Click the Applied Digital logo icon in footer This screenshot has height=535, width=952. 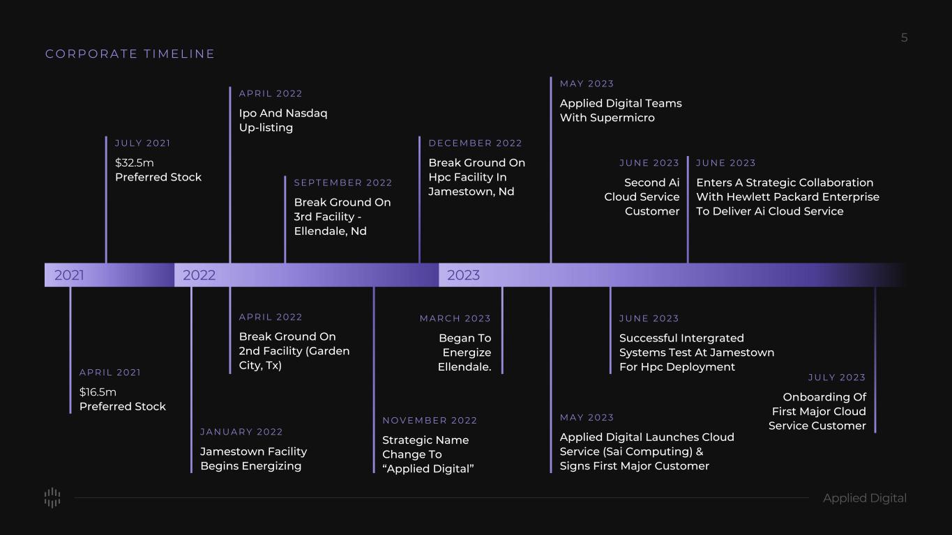[x=52, y=498]
